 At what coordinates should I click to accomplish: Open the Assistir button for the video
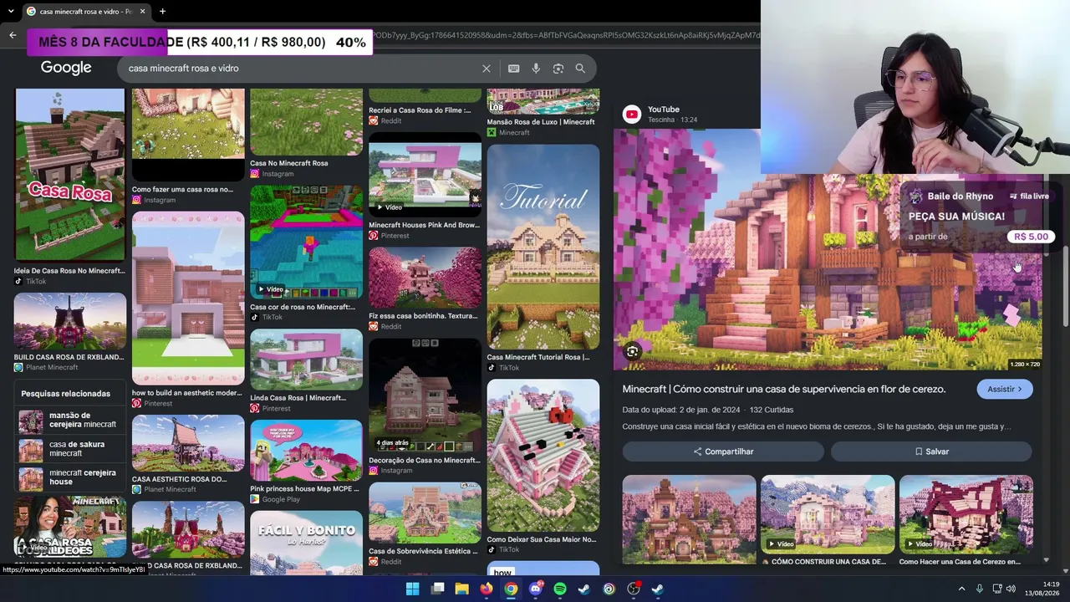click(x=1005, y=389)
